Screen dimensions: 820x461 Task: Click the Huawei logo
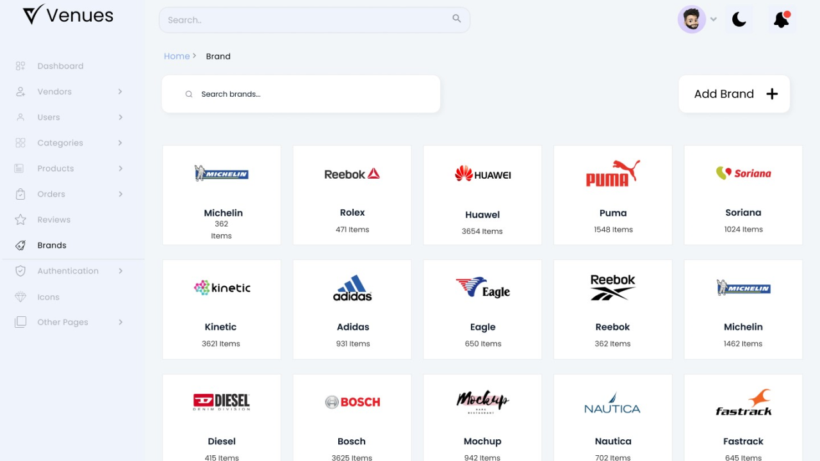pos(482,174)
